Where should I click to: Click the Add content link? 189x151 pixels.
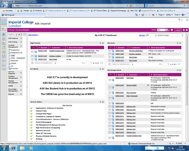coord(33,35)
